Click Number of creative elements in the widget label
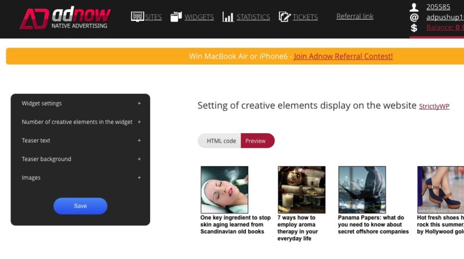Viewport: 464px width, 259px height. coord(77,122)
